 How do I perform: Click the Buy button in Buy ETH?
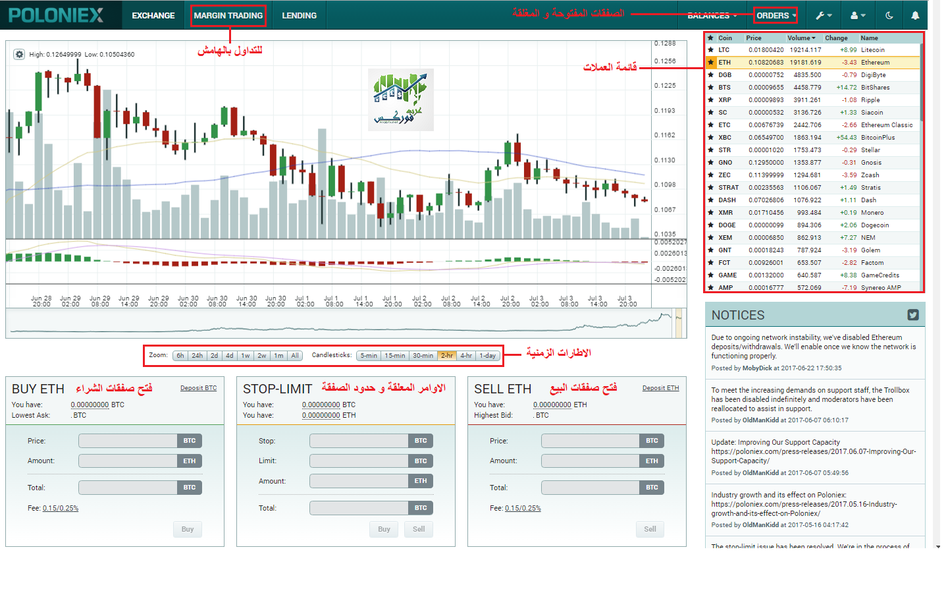188,529
